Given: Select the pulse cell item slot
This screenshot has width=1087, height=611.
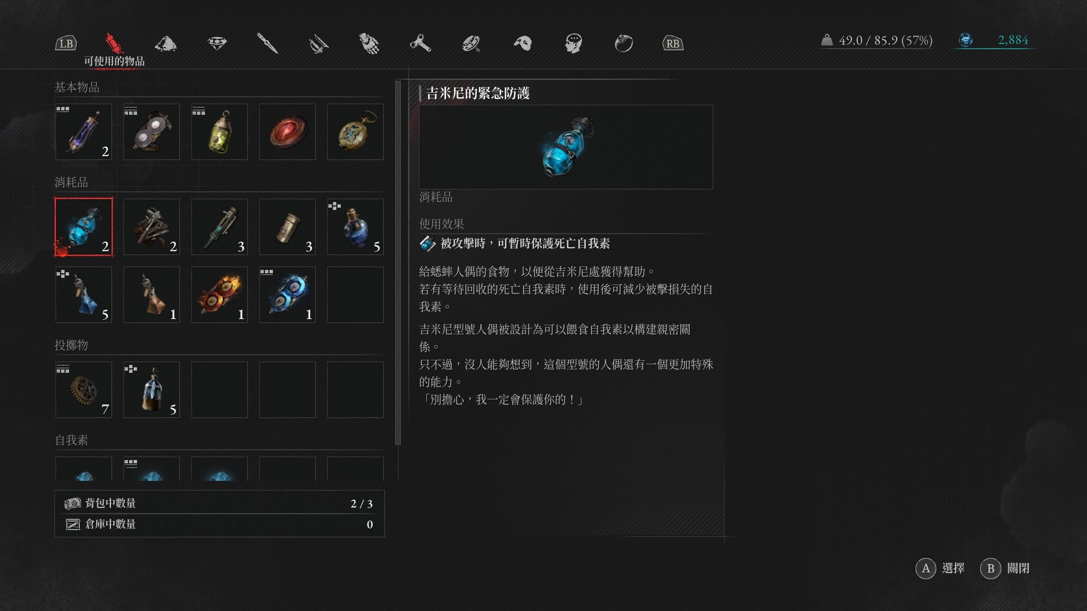Looking at the screenshot, I should pyautogui.click(x=84, y=131).
